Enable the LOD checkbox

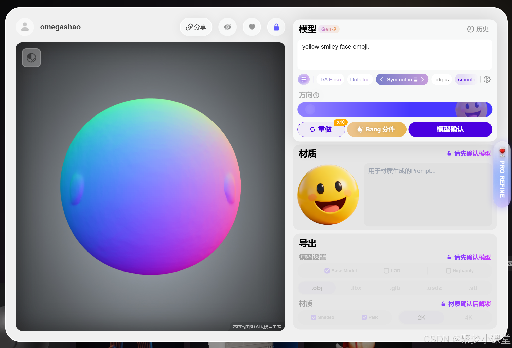(386, 271)
